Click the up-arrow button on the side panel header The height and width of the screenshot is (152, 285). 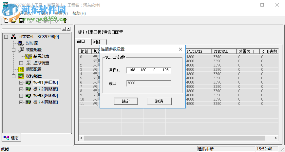click(64, 29)
